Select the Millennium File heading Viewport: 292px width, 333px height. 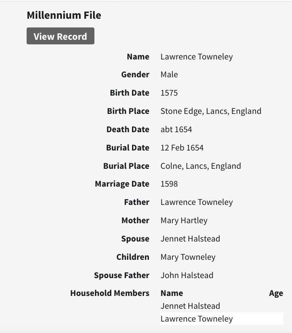[x=64, y=15]
